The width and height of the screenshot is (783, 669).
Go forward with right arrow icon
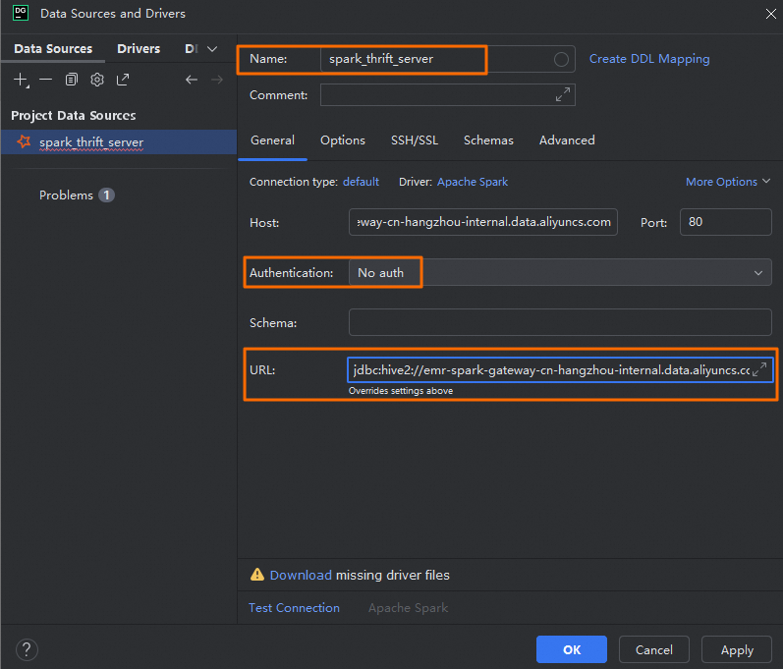coord(217,80)
